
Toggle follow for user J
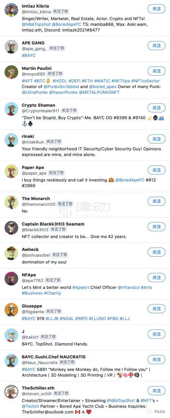pyautogui.click(x=156, y=334)
